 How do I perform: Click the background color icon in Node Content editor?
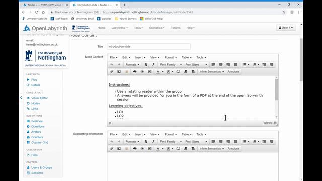coord(168,72)
